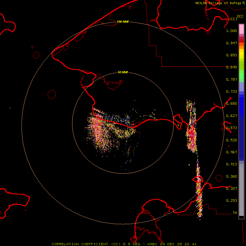This screenshot has height=246, width=246.
Task: Click the 0.787 legend value
Action: [x=232, y=79]
